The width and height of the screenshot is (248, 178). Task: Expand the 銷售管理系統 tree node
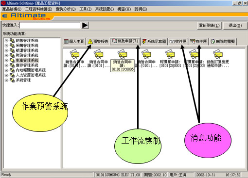[x=6, y=41]
